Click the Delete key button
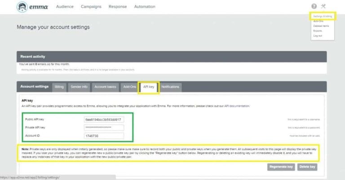The image size is (345, 180). [x=307, y=167]
